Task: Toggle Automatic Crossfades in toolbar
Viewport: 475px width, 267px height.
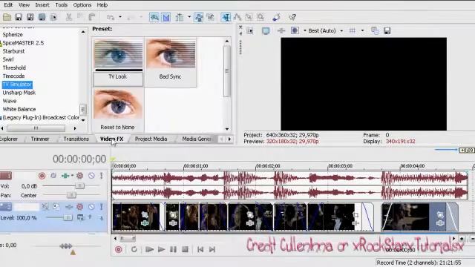Action: pos(166,17)
